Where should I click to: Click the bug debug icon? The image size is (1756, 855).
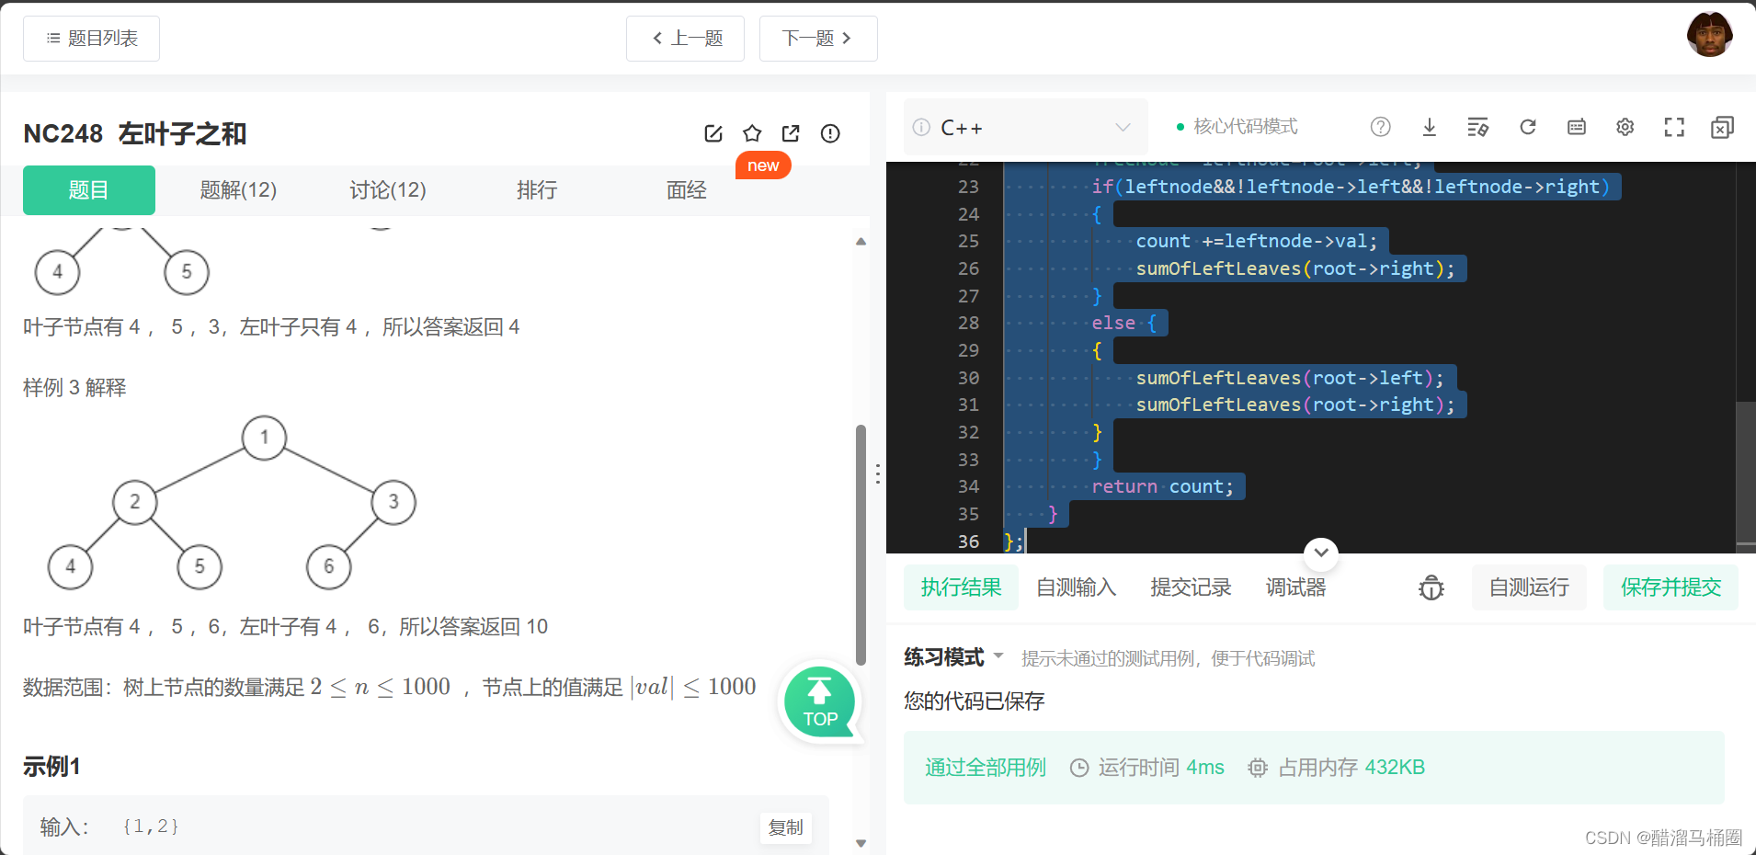tap(1431, 587)
